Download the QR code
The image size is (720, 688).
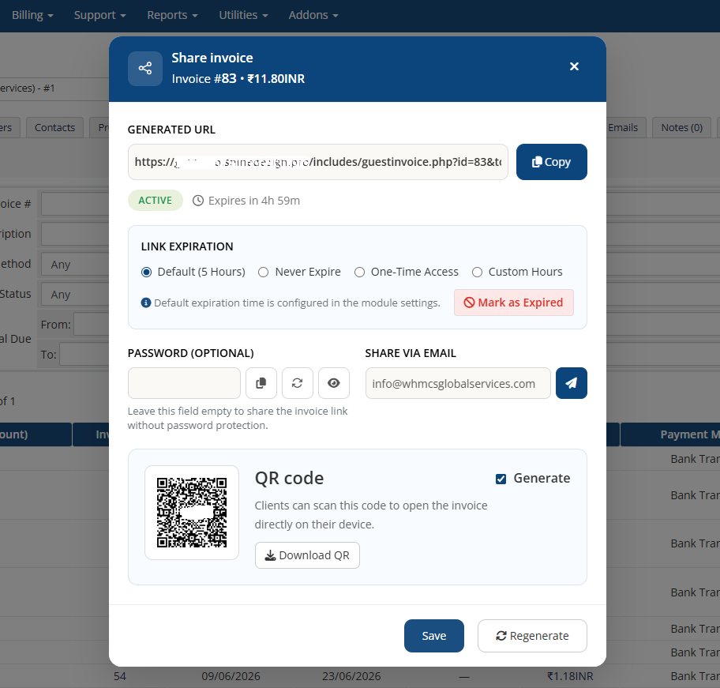click(307, 555)
